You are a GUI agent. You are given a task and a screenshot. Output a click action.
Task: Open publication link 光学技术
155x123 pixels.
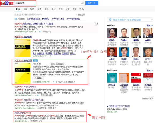[x=148, y=85]
